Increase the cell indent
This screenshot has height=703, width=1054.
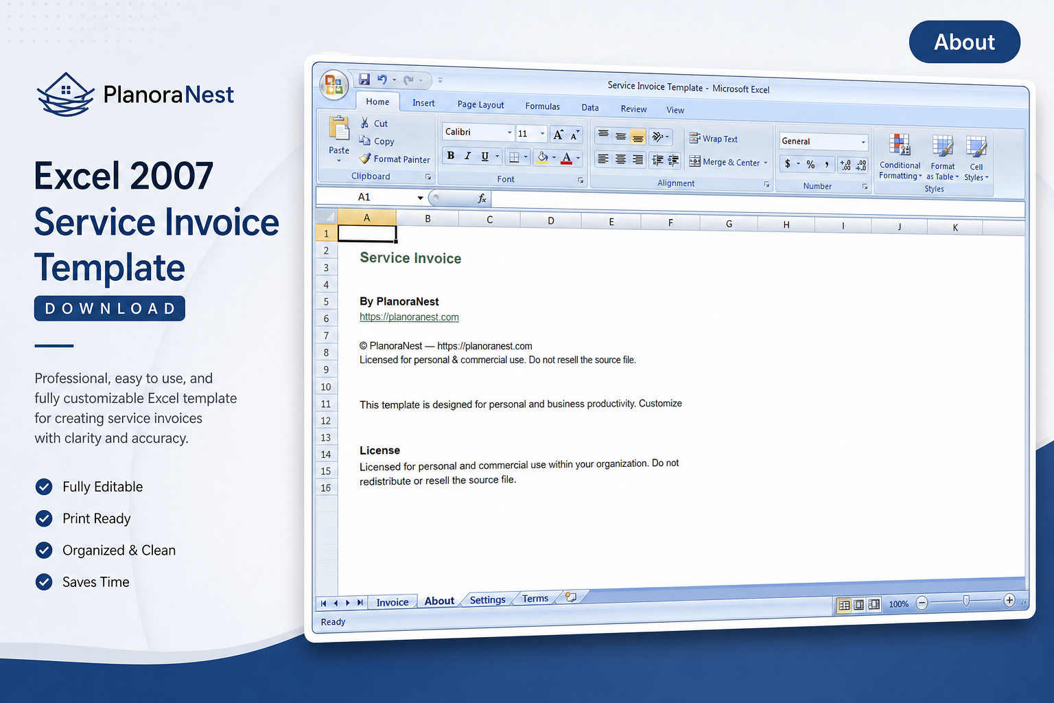point(673,161)
